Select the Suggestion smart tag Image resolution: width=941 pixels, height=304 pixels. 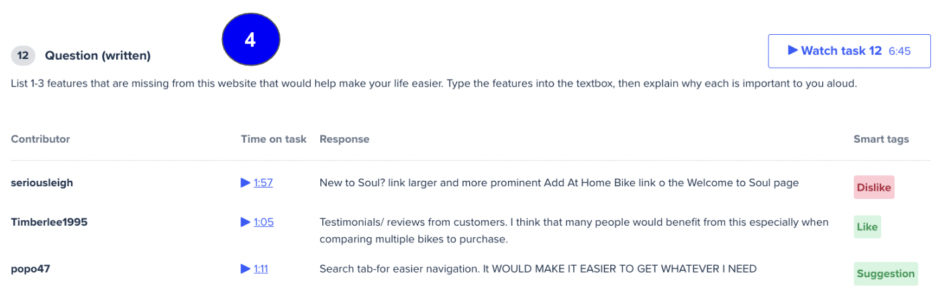[885, 273]
